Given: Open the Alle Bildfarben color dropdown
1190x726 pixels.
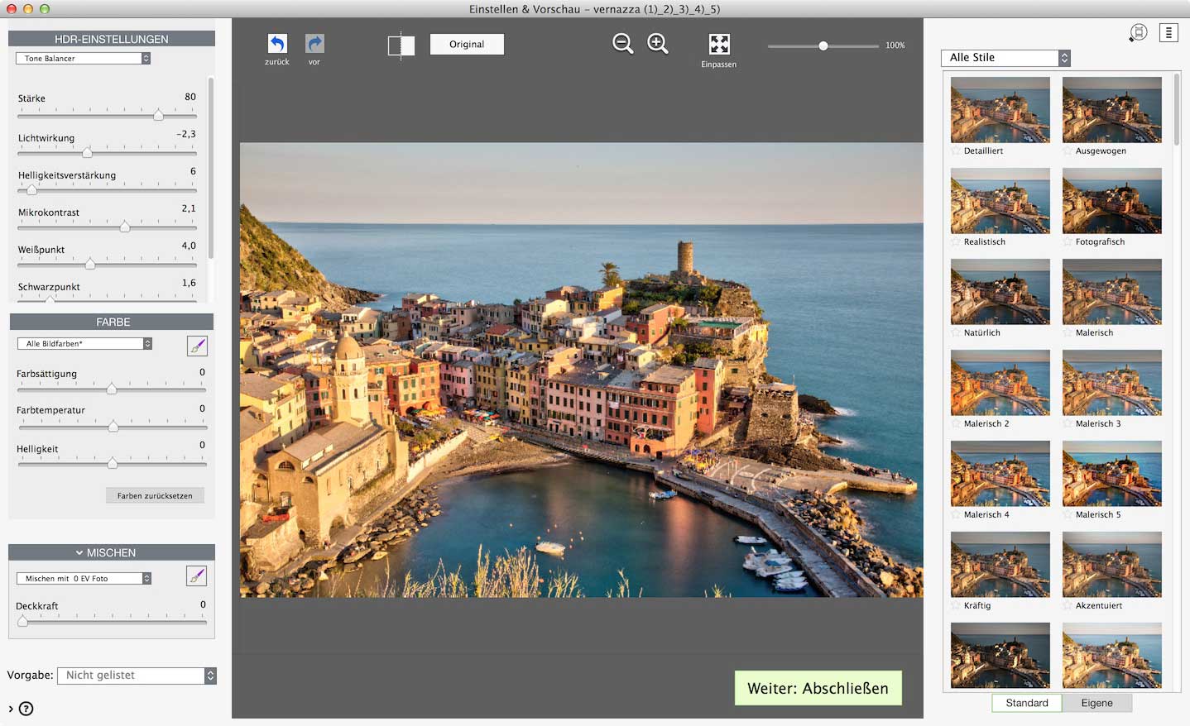Looking at the screenshot, I should 84,344.
